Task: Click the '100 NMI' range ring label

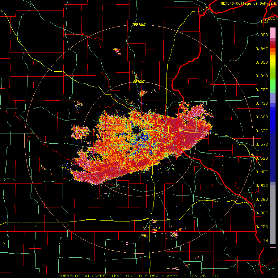Action: pyautogui.click(x=139, y=24)
